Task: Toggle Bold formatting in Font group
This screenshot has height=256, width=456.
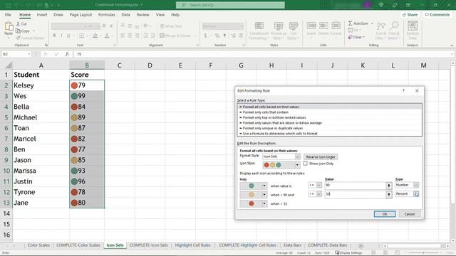Action: [x=54, y=36]
